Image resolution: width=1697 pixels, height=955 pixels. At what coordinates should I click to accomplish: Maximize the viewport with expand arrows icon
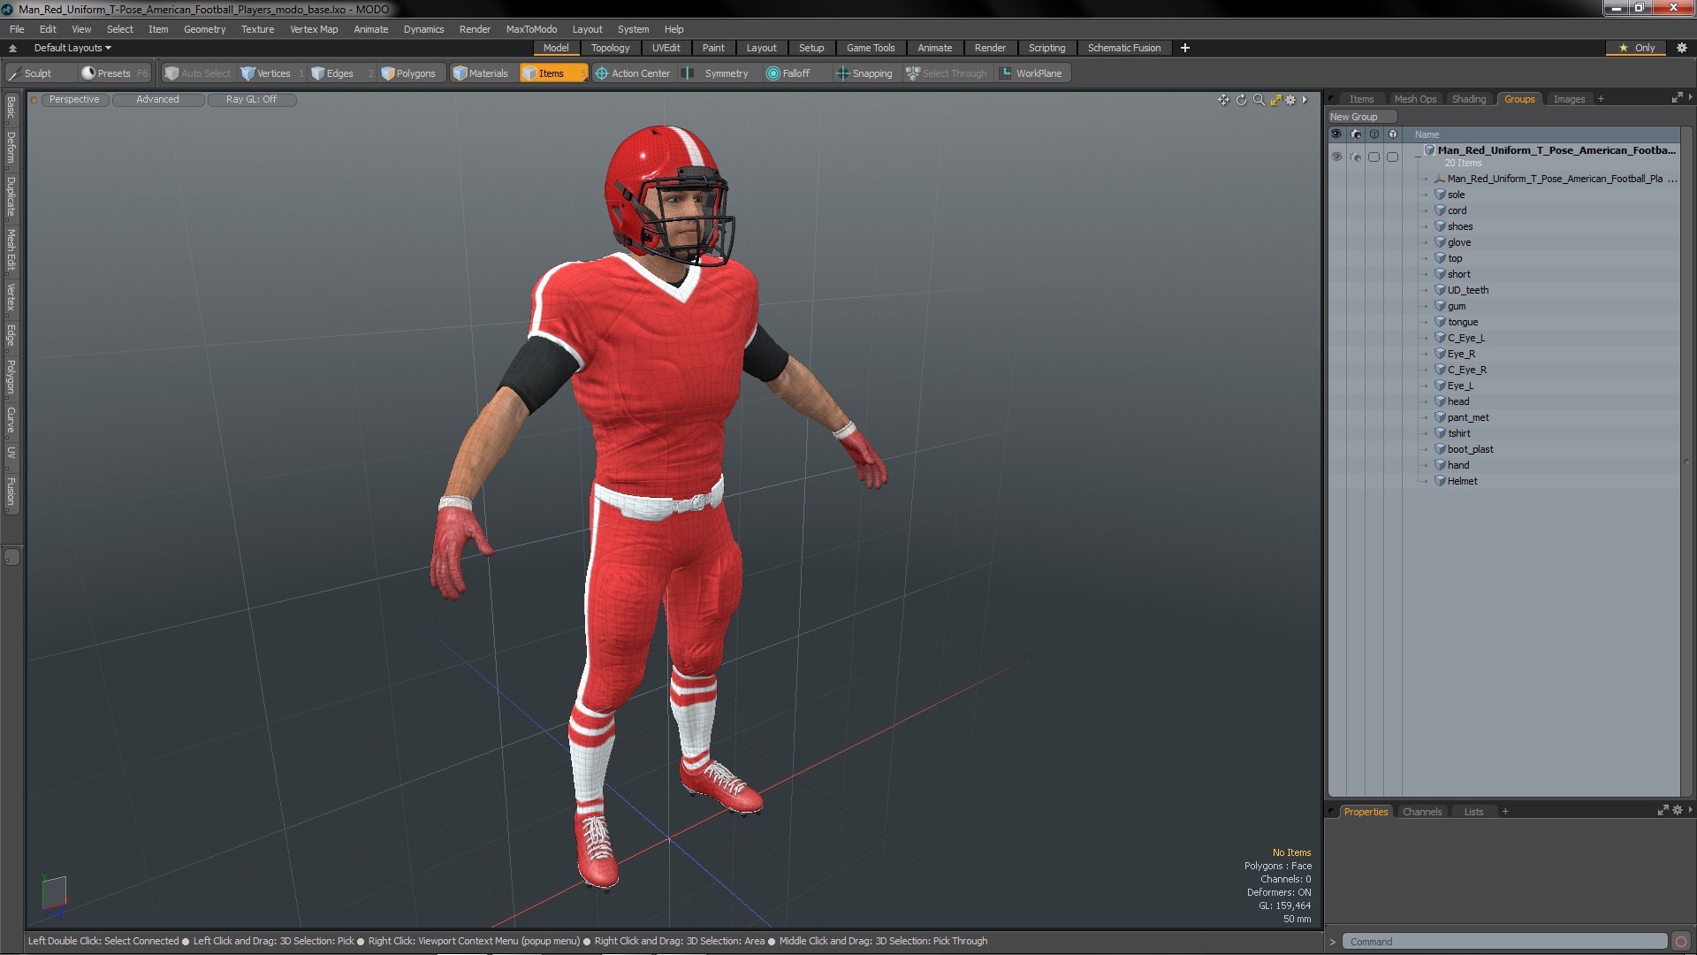[x=1275, y=100]
